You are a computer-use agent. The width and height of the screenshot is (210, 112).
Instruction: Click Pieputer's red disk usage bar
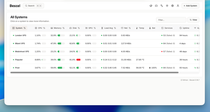[x=78, y=60]
